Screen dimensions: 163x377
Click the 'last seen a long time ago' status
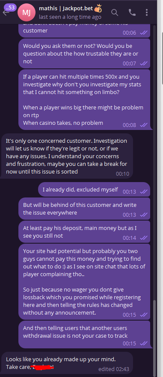point(70,17)
